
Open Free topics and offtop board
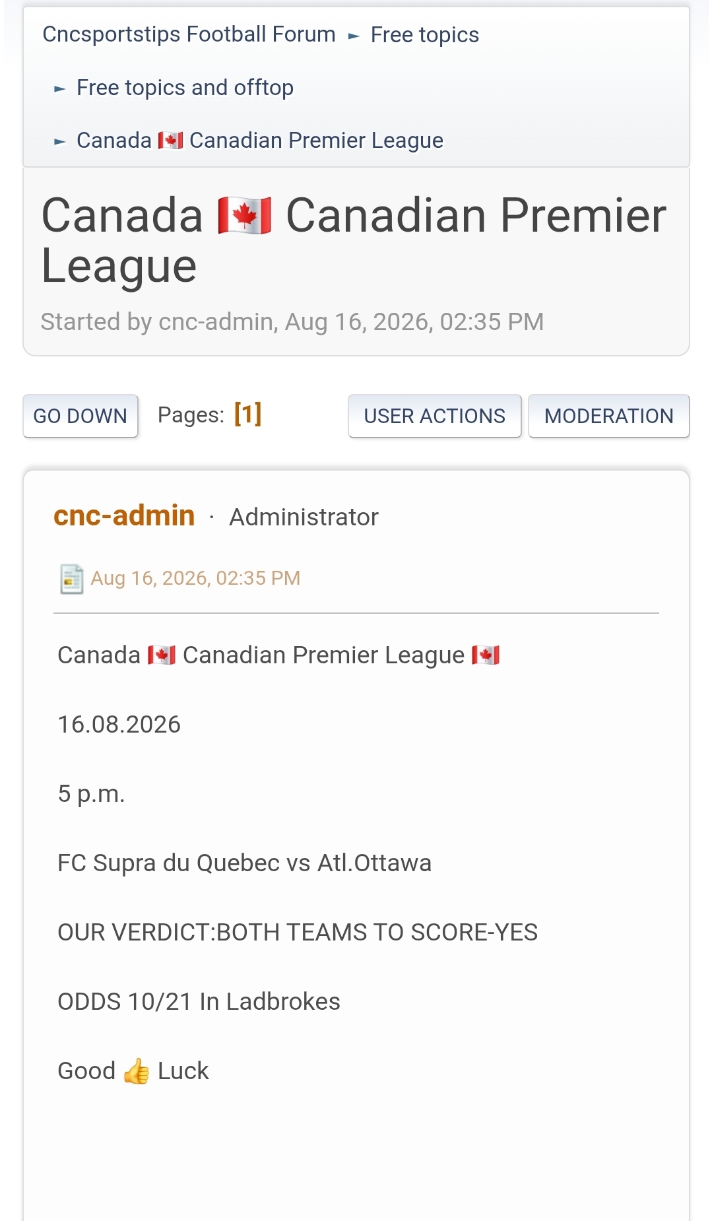pos(185,87)
